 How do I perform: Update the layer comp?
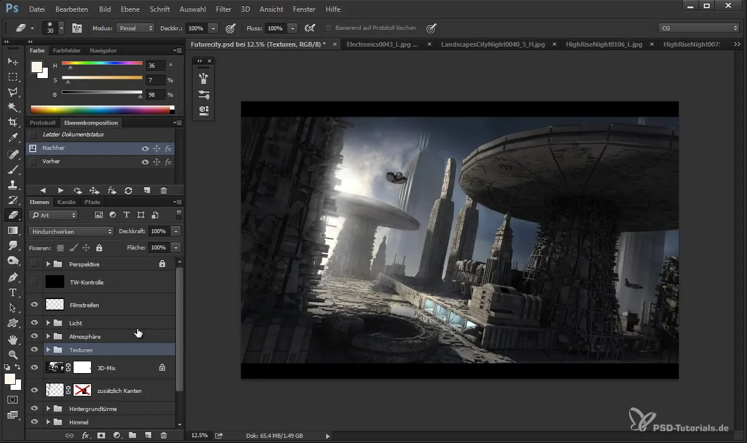(x=128, y=191)
